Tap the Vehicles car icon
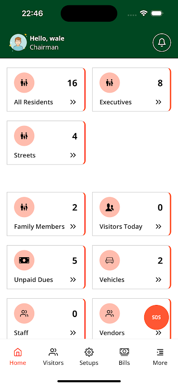Viewport: 178px width, 386px height. [x=110, y=261]
